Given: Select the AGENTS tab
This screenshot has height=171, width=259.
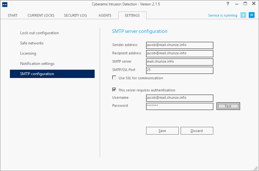Looking at the screenshot, I should pos(105,15).
